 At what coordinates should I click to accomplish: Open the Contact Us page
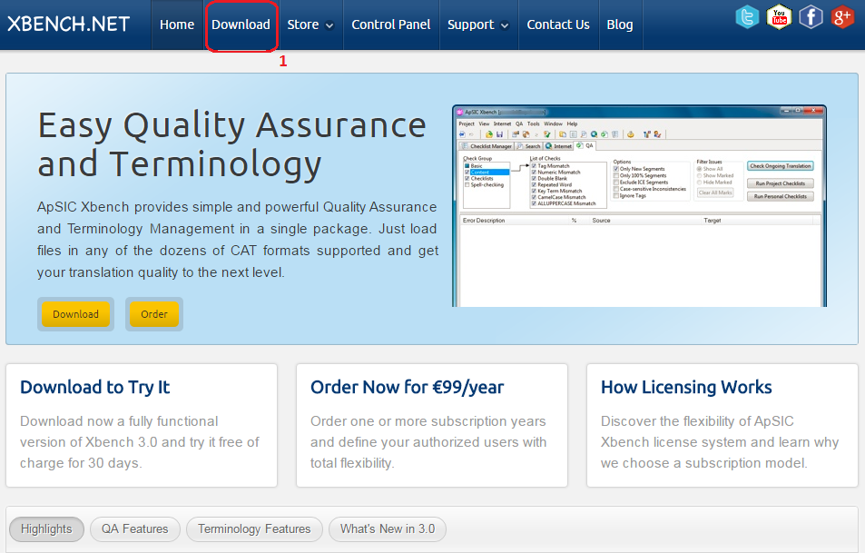tap(557, 25)
